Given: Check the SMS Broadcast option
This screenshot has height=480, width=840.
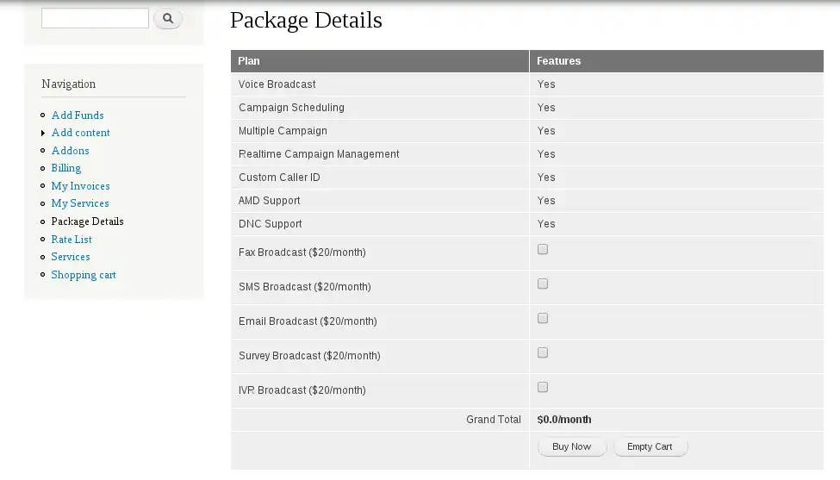Looking at the screenshot, I should [543, 284].
